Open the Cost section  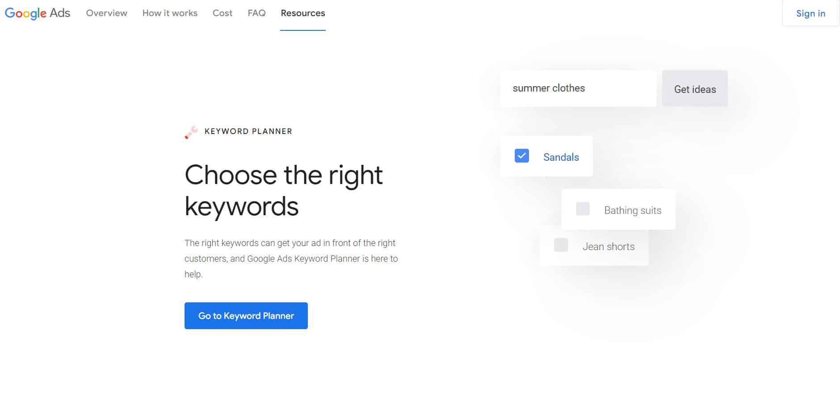point(222,13)
